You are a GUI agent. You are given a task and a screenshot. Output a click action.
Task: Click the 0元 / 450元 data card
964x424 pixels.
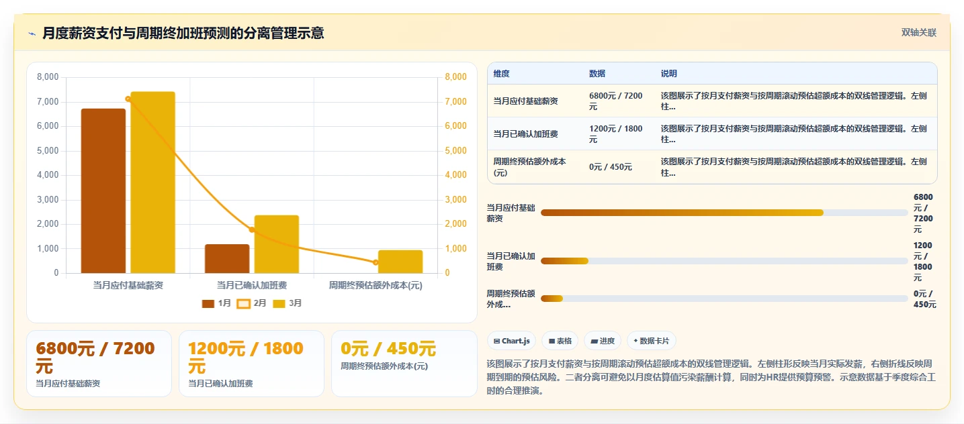tap(404, 364)
